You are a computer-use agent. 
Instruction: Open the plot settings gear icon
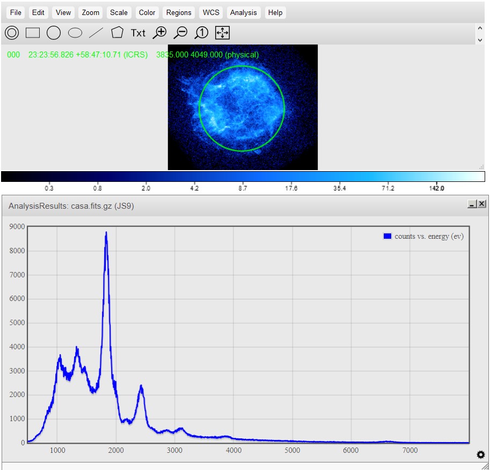coord(481,455)
